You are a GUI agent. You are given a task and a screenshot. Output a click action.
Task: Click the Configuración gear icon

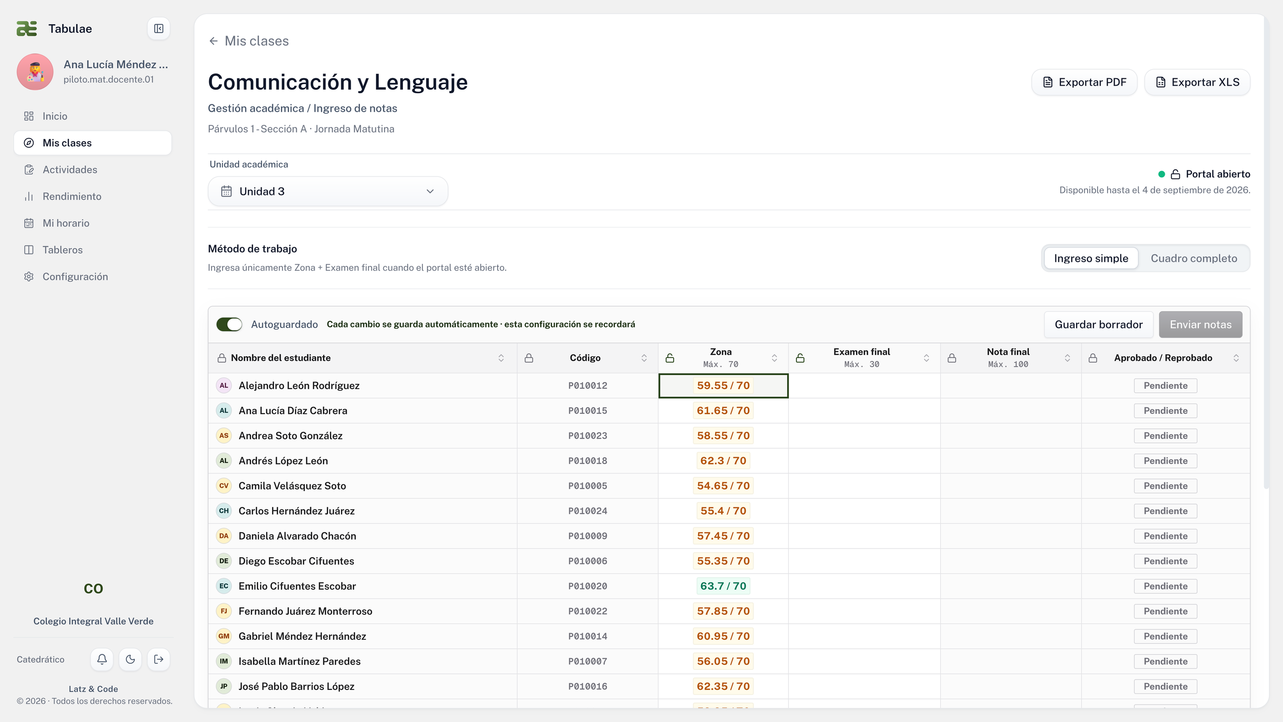coord(29,277)
